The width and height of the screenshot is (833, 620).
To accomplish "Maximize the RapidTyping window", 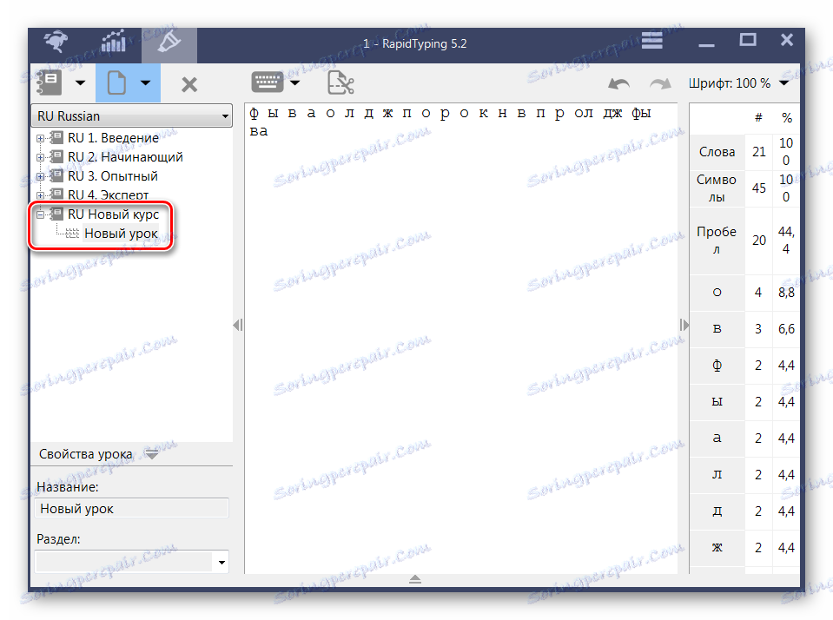I will [x=748, y=40].
